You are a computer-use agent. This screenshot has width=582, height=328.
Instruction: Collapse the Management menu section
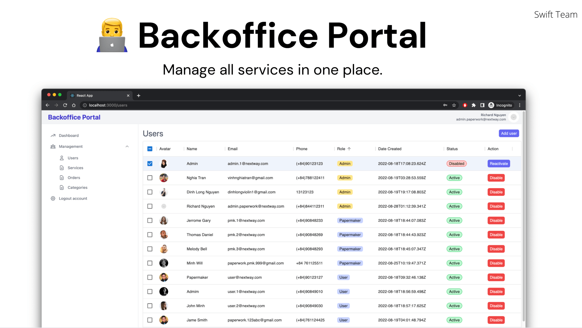click(127, 147)
